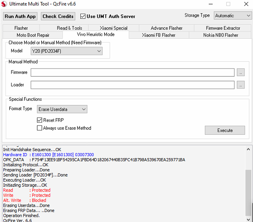The image size is (253, 222).
Task: Click 'Sending Loader [PD2034F]...Done' log line
Action: (x=35, y=175)
